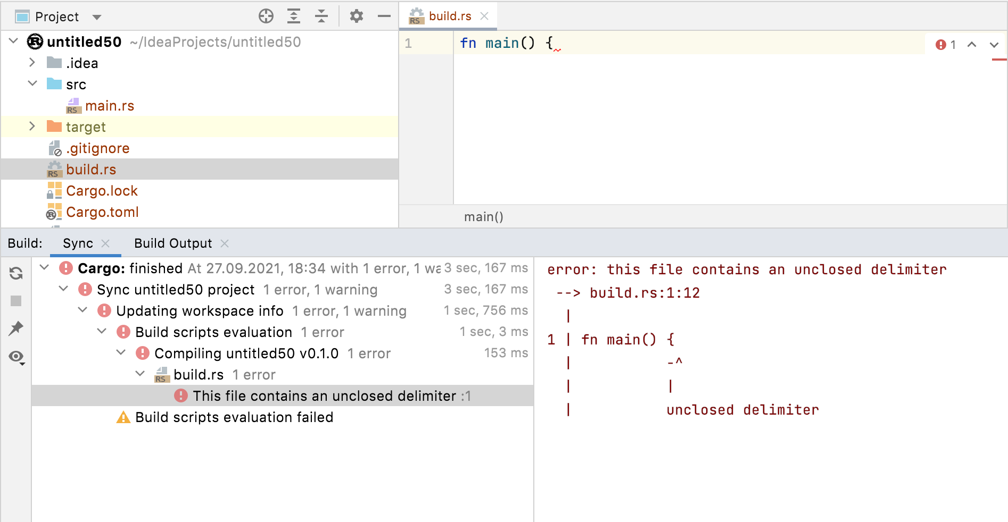
Task: Click the error indicator showing 1 error
Action: coord(946,45)
